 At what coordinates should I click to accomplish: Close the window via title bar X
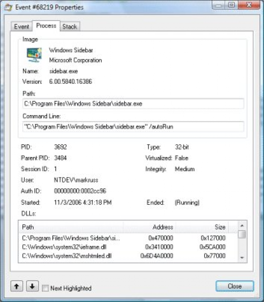point(249,5)
